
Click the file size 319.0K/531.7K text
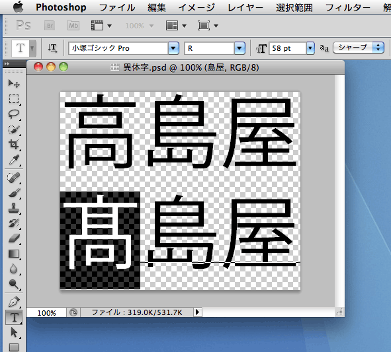pyautogui.click(x=155, y=312)
